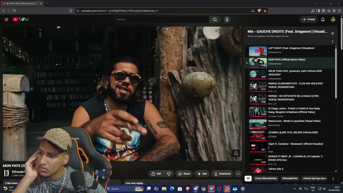This screenshot has width=343, height=193.
Task: Play GELBI T3AB FEAT. samara_riahi visualizer
Action: pos(290,75)
